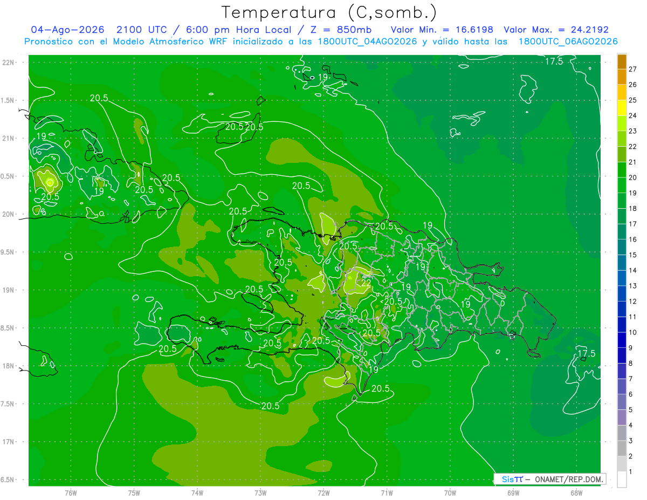The width and height of the screenshot is (647, 500).
Task: Click the green legend swatch between 19 and 20
Action: [x=622, y=186]
